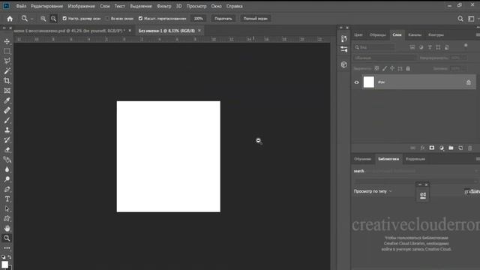Open the collapsed Properties panel icon
480x270 pixels.
[343, 49]
